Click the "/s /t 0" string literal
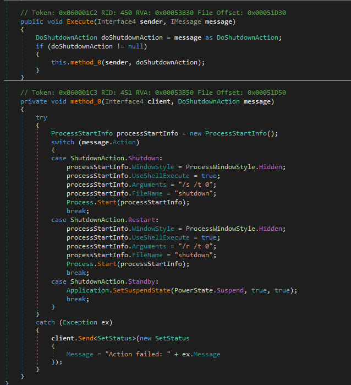The image size is (351, 385). point(195,185)
